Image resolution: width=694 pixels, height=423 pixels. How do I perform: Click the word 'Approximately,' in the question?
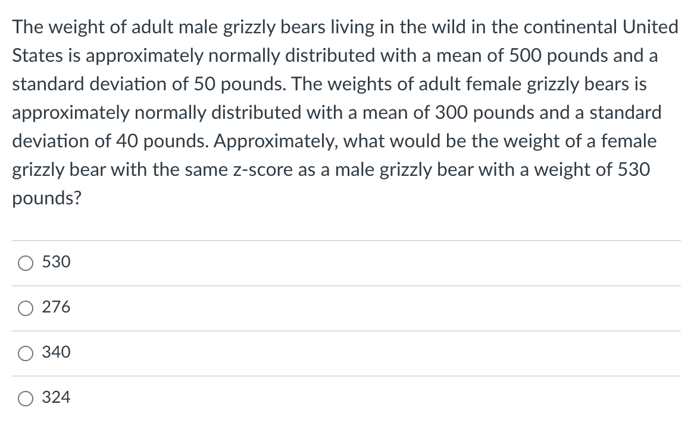point(276,141)
